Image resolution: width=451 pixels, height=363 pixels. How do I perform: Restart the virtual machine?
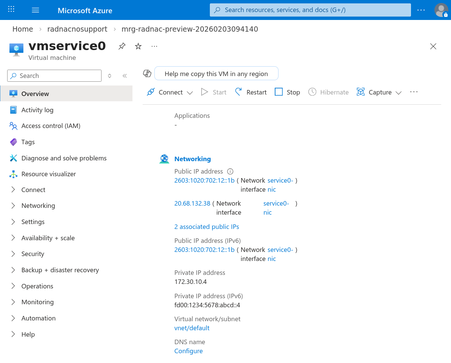click(x=251, y=92)
